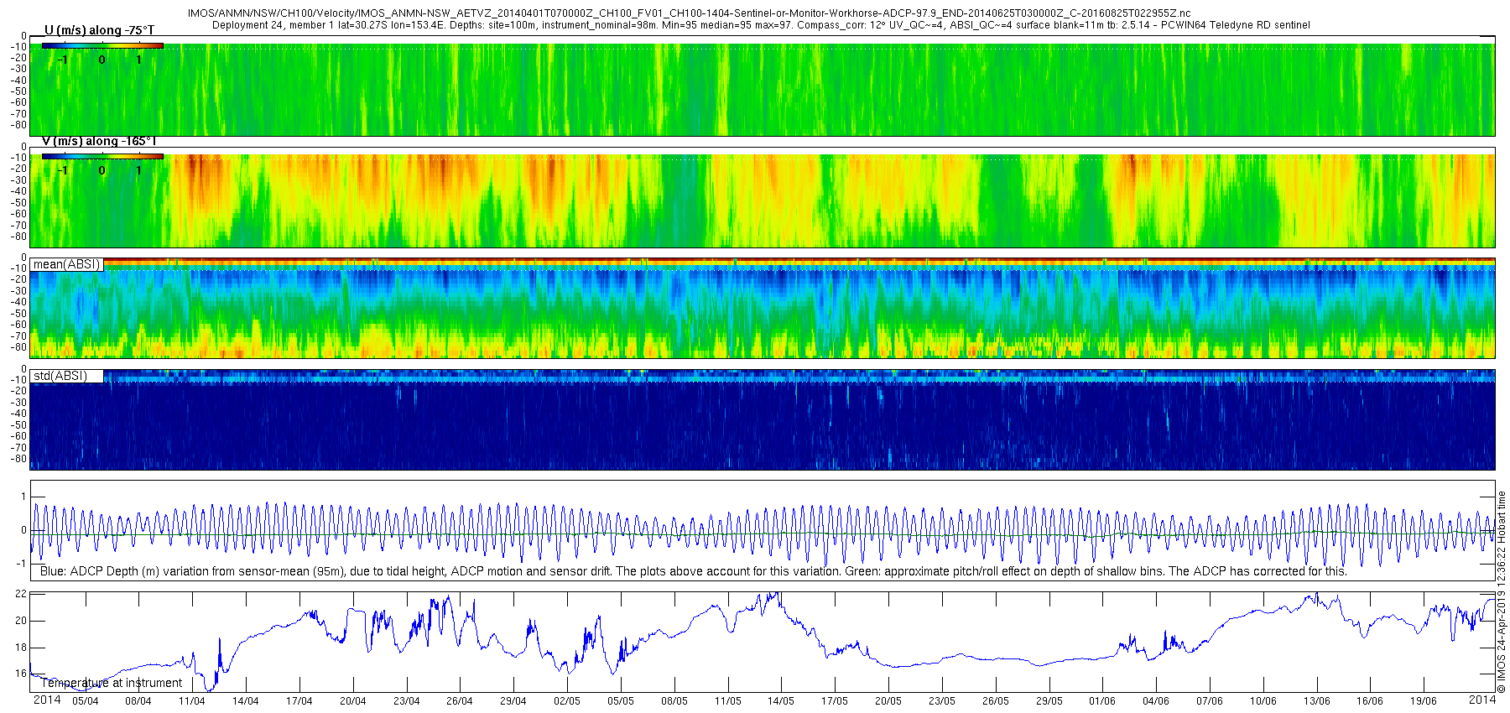
Task: Click the "11/04" date tick label
Action: point(192,701)
